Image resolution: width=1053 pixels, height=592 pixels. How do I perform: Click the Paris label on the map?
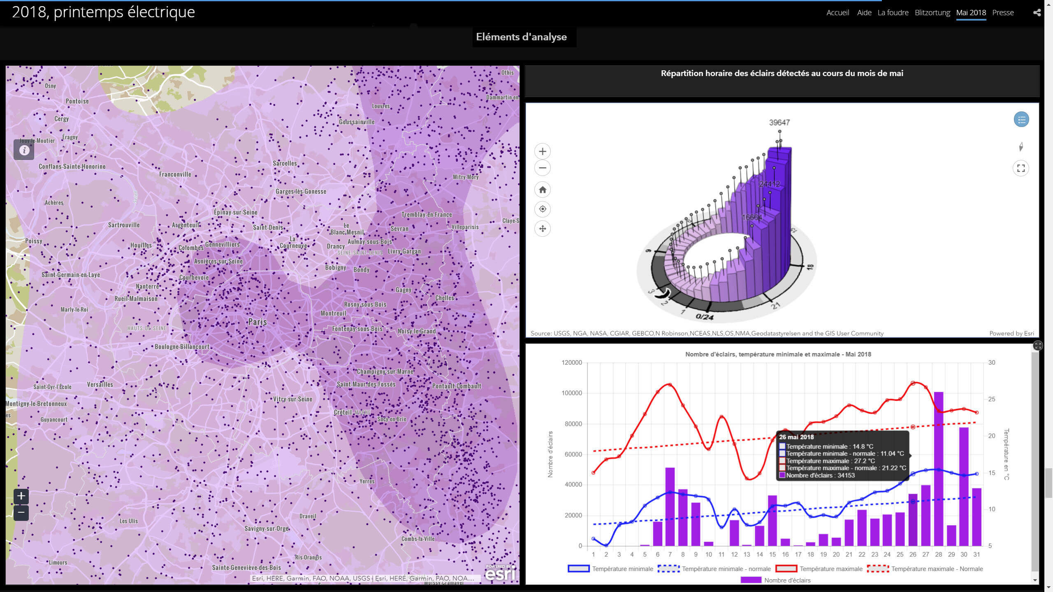(x=257, y=322)
